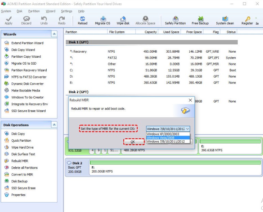
Task: Select the Disk 1 (GPT) header row
Action: click(152, 42)
